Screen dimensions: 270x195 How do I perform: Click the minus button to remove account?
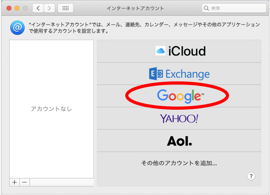pos(25,182)
